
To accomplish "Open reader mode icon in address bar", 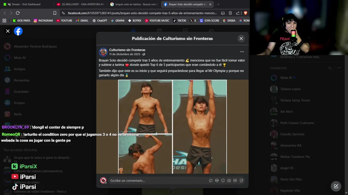I will click(230, 13).
